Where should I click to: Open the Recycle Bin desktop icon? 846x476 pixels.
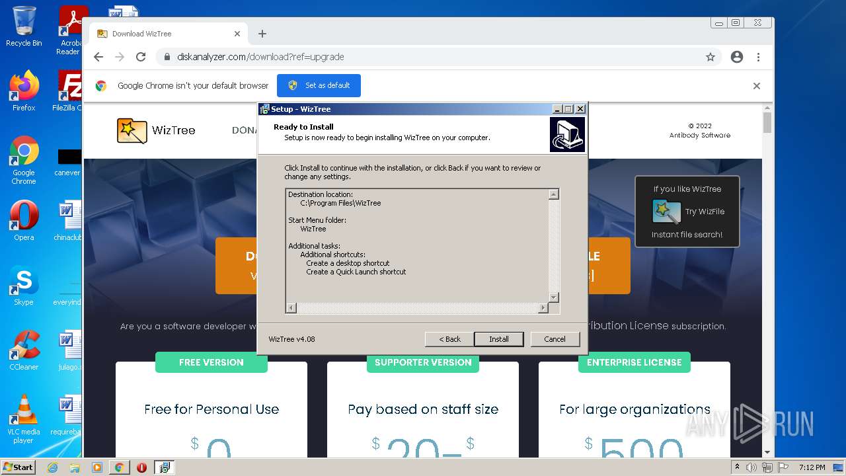[24, 26]
